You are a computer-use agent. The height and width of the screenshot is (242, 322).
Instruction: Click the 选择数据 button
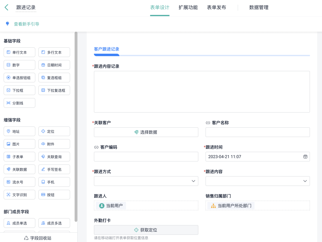(x=146, y=132)
